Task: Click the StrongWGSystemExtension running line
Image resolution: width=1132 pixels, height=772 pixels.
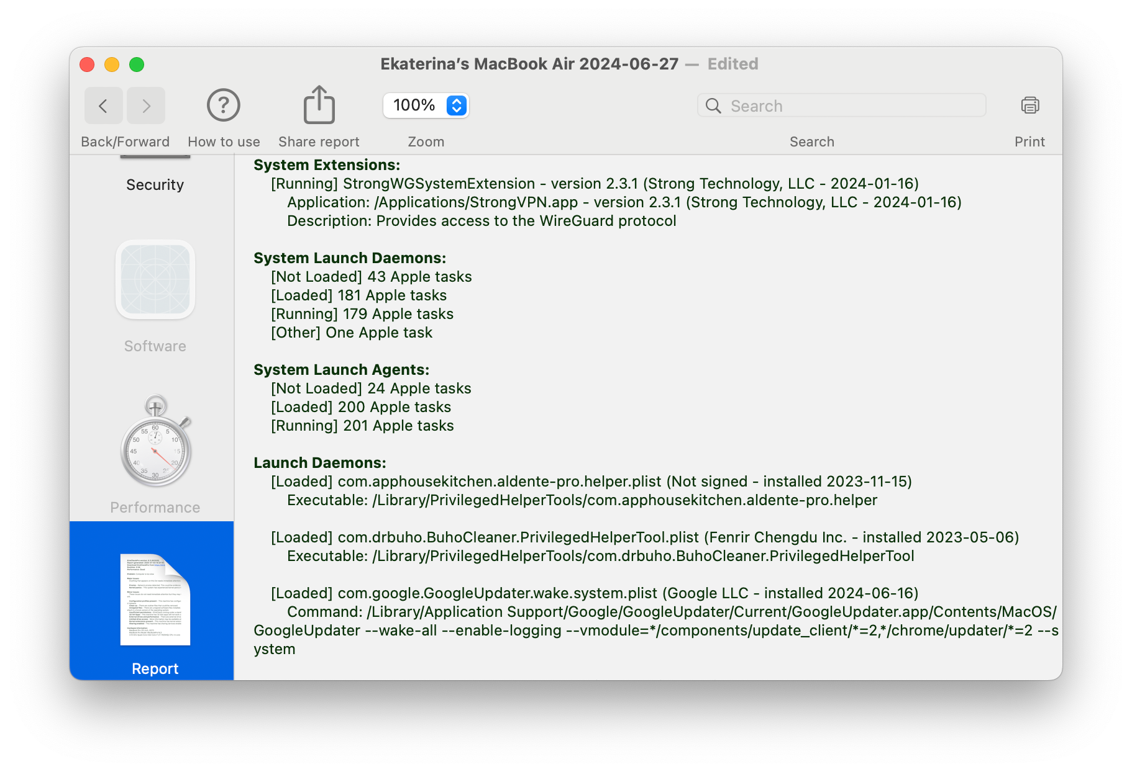Action: coord(595,184)
